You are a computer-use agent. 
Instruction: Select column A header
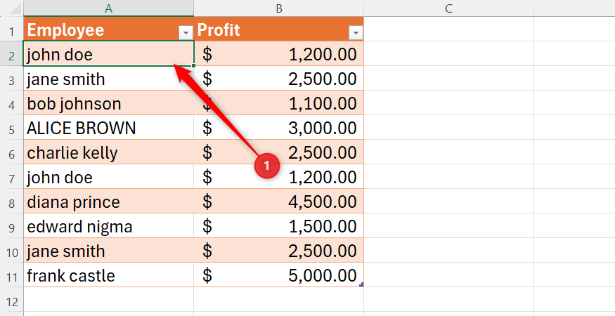[109, 8]
